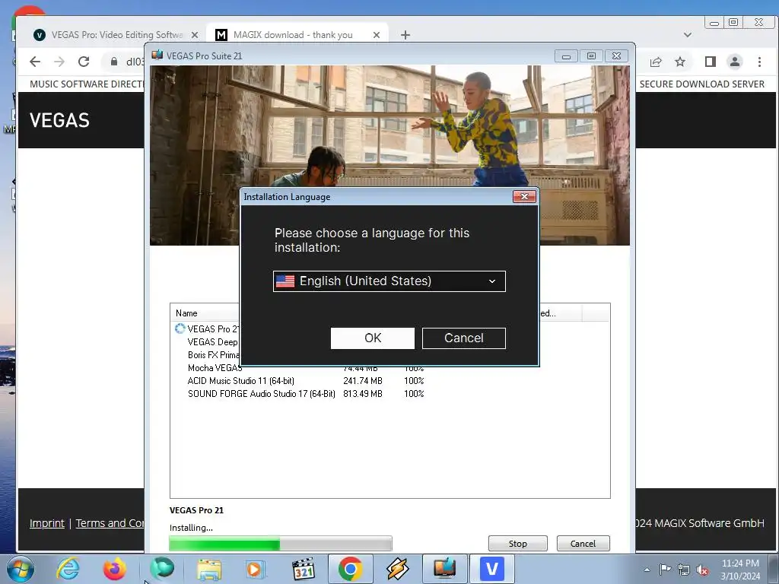Screen dimensions: 779x584
Task: Reload the Chrome page
Action: (x=84, y=62)
